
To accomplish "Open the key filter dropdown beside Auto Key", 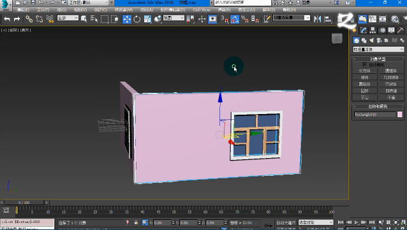I will [316, 222].
